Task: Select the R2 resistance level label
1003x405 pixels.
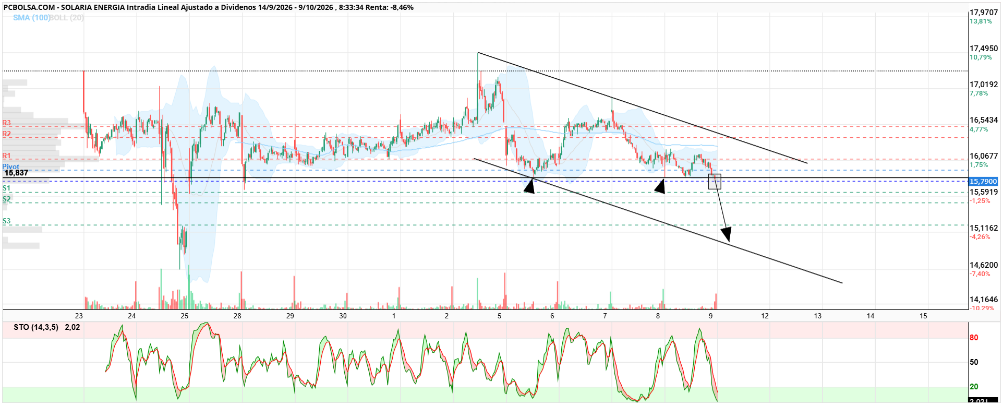Action: coord(6,134)
